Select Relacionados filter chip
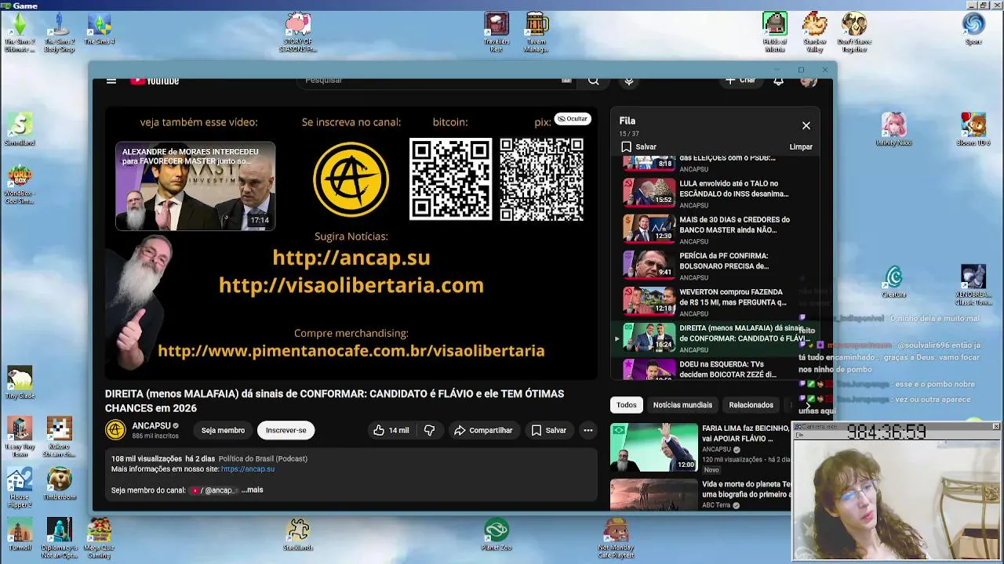 point(751,405)
